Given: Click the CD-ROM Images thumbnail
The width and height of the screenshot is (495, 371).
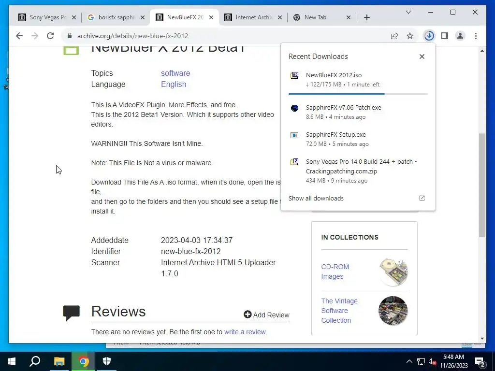Looking at the screenshot, I should 393,271.
